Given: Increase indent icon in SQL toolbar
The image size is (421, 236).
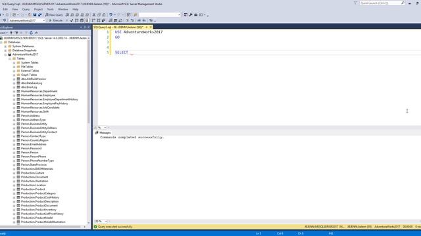Looking at the screenshot, I should 144,20.
